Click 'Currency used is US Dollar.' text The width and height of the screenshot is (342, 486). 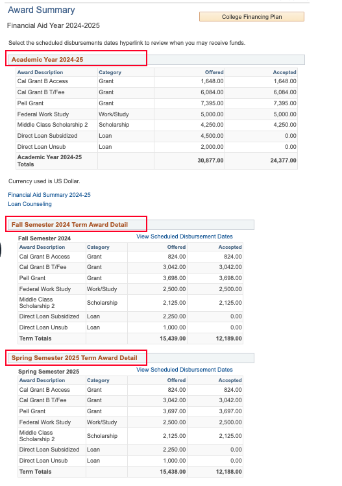44,181
